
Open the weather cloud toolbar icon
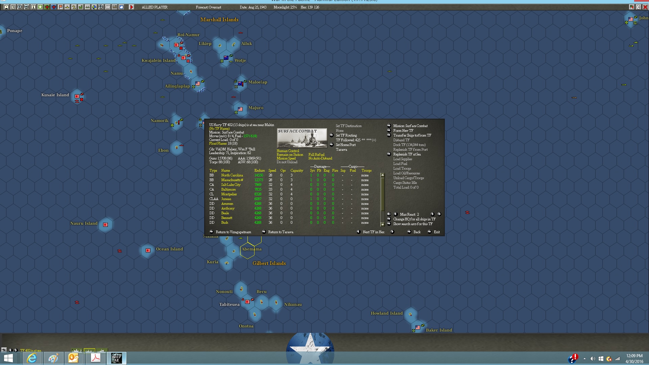[121, 7]
